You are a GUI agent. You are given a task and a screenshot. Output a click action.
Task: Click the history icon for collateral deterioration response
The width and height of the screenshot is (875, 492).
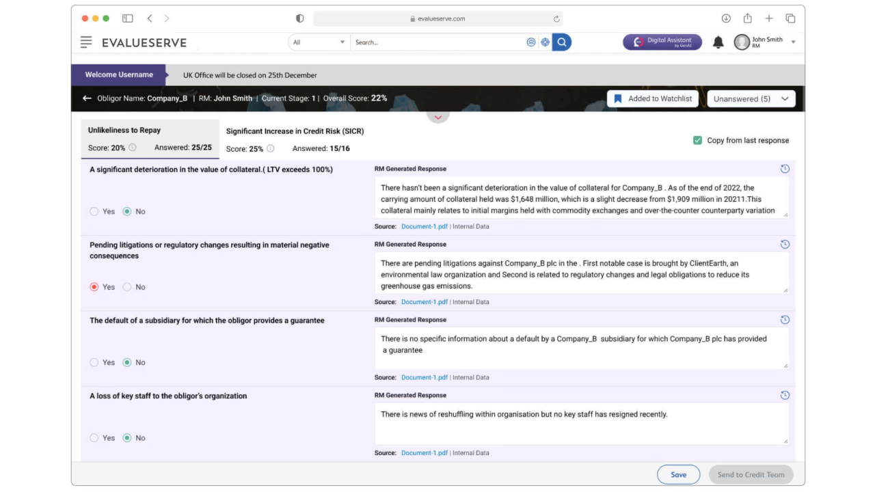coord(785,169)
